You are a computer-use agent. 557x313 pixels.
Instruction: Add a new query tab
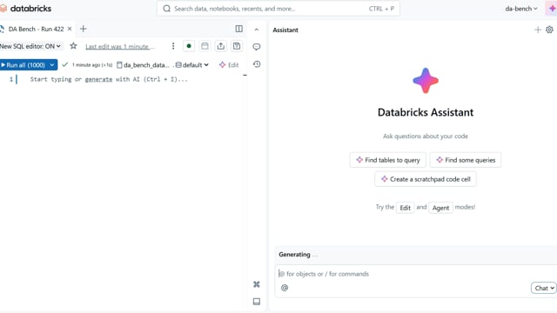(84, 29)
